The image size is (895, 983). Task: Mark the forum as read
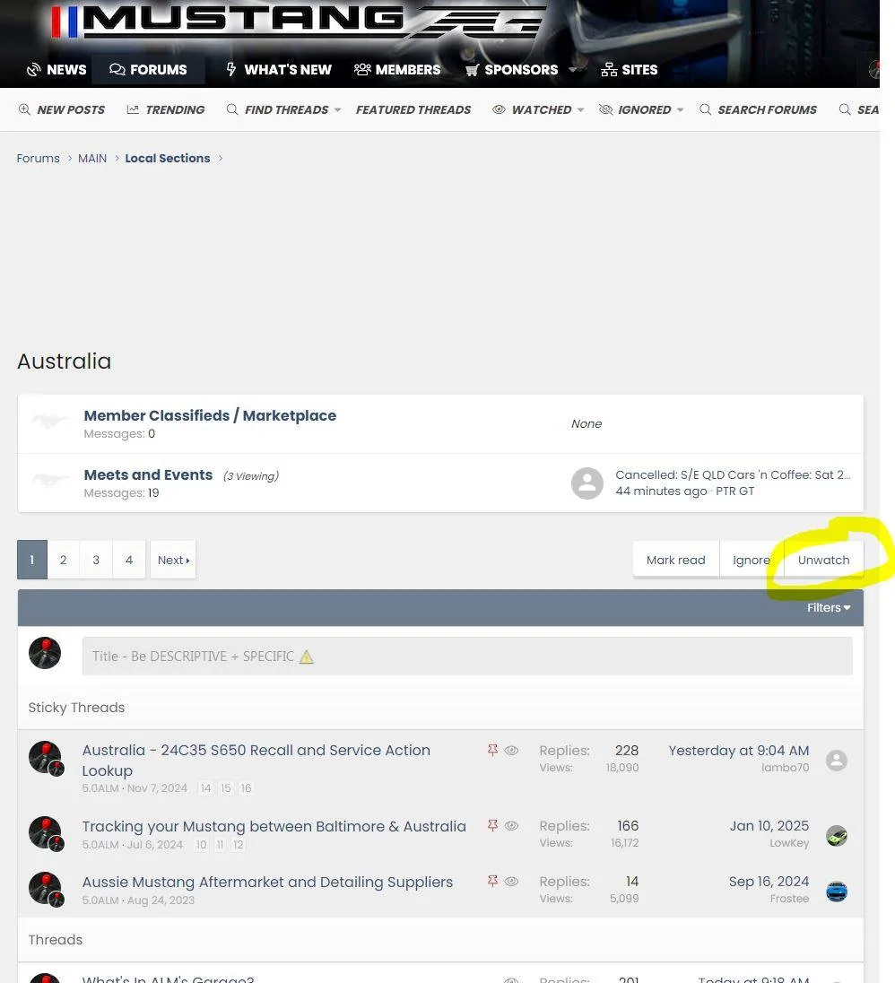675,560
